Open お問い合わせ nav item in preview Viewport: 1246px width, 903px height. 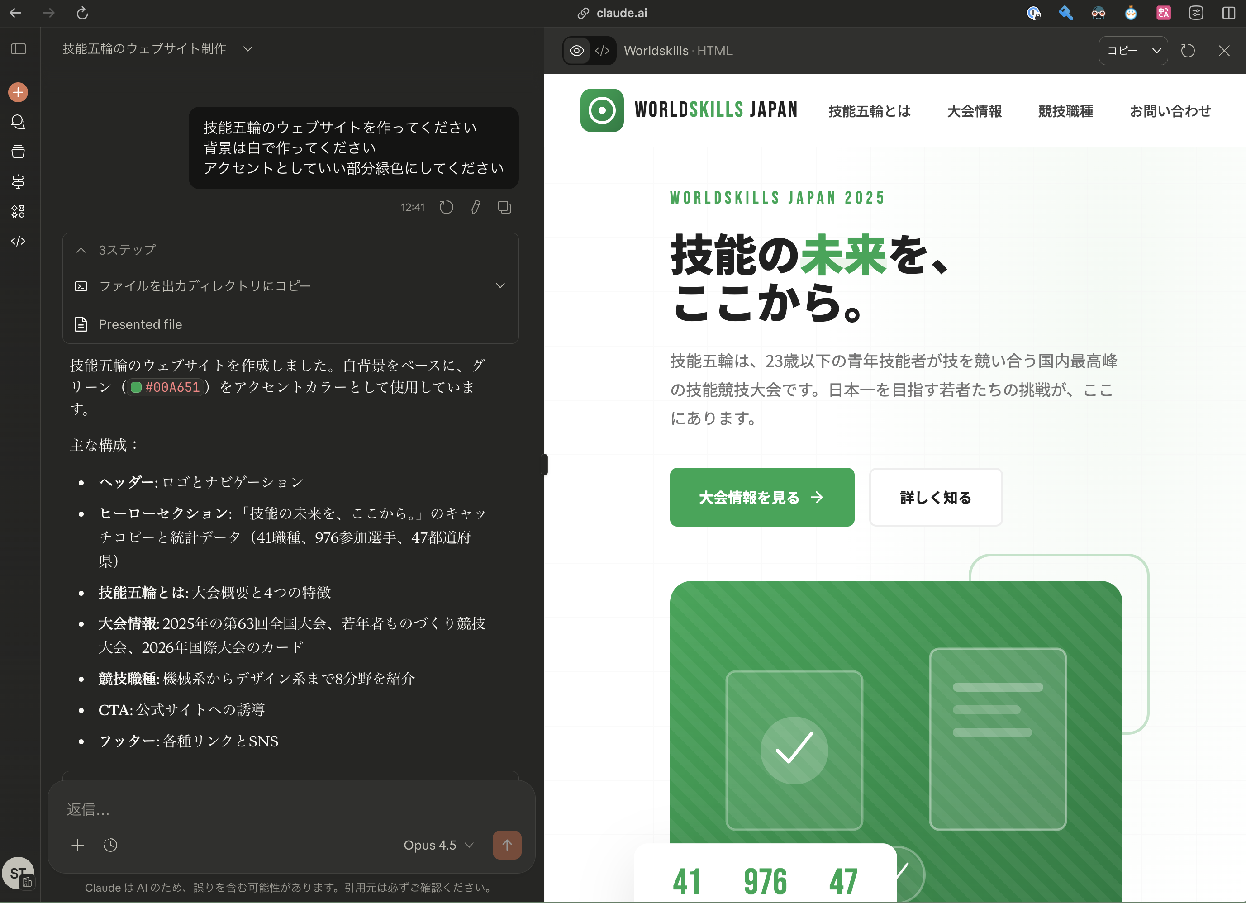(x=1170, y=111)
